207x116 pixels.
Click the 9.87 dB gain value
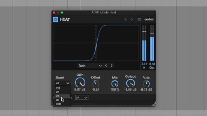80,89
